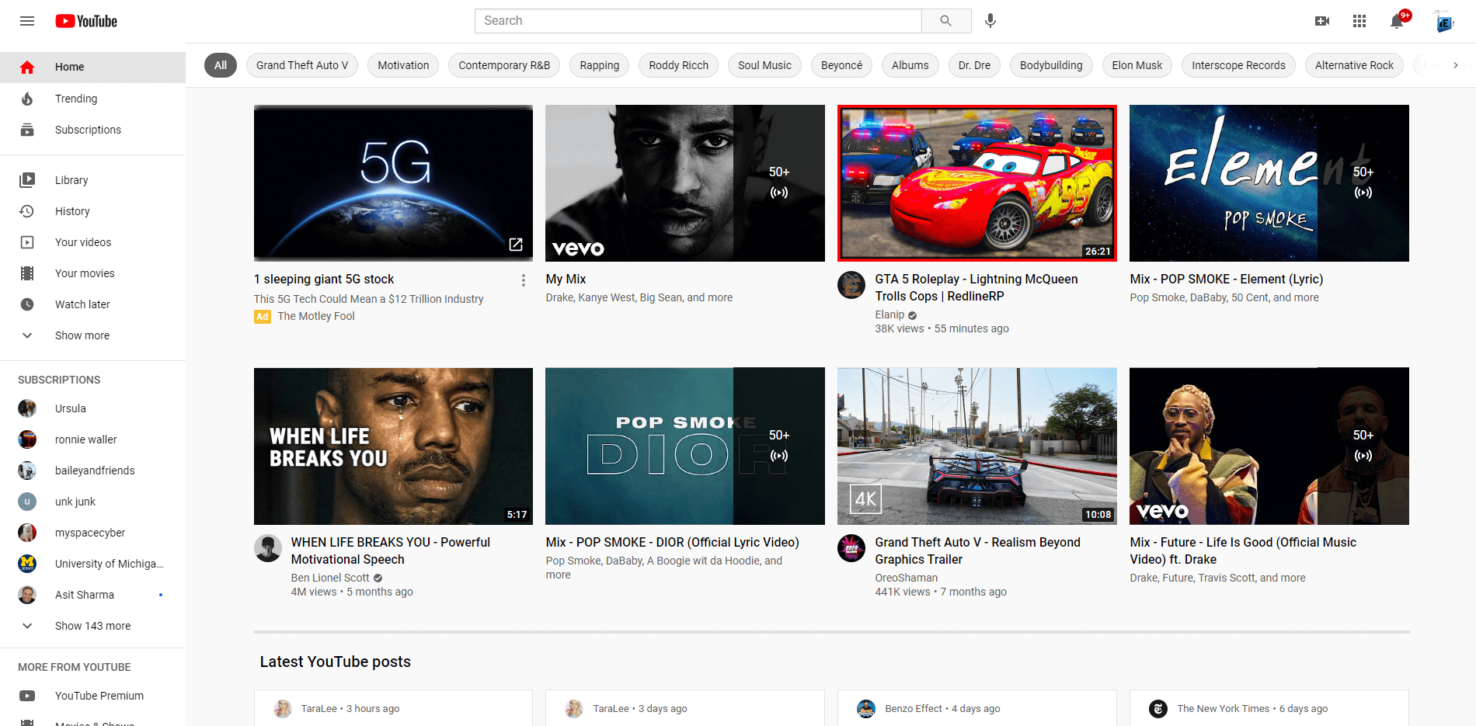Open your watch History

point(72,210)
